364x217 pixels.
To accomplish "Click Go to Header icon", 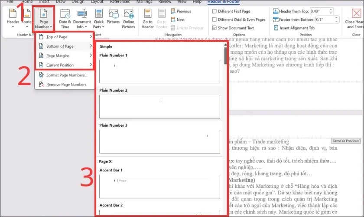I will (147, 19).
